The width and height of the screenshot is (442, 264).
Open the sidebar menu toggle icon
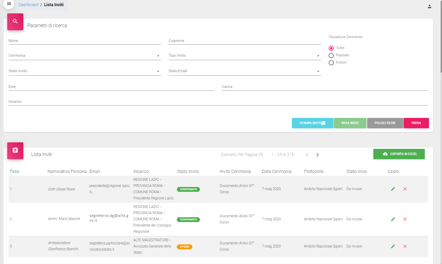coord(9,4)
